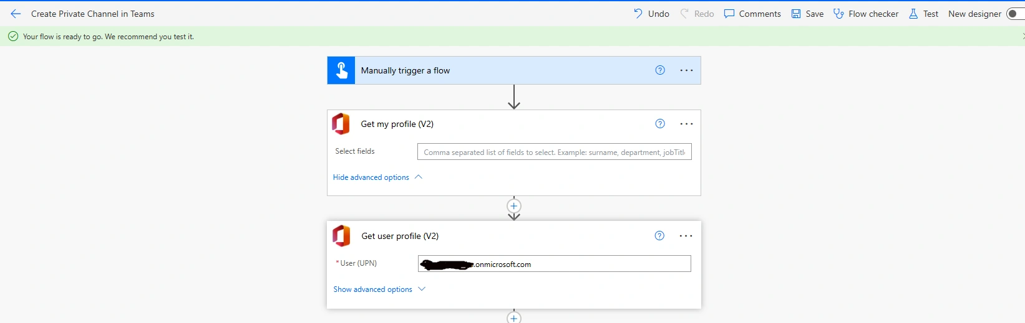The image size is (1025, 323).
Task: Click the Select fields label
Action: 355,151
